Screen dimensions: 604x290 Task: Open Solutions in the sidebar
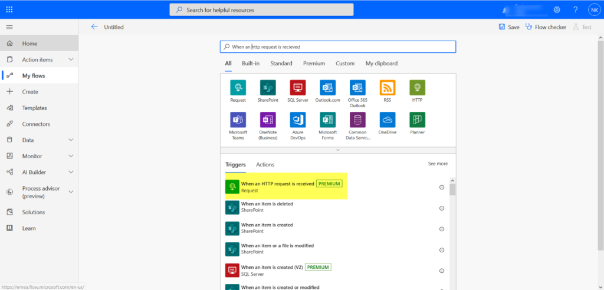40,212
